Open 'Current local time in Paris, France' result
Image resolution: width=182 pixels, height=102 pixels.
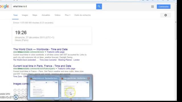[x=42, y=66]
